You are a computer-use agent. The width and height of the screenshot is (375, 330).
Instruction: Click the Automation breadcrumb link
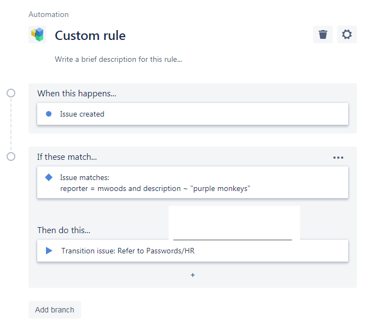49,14
